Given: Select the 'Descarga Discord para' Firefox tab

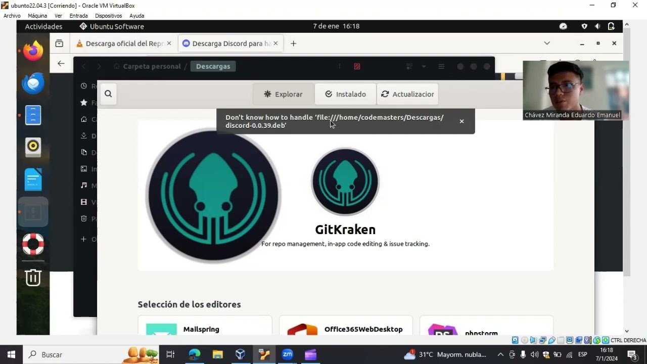Looking at the screenshot, I should pyautogui.click(x=231, y=43).
